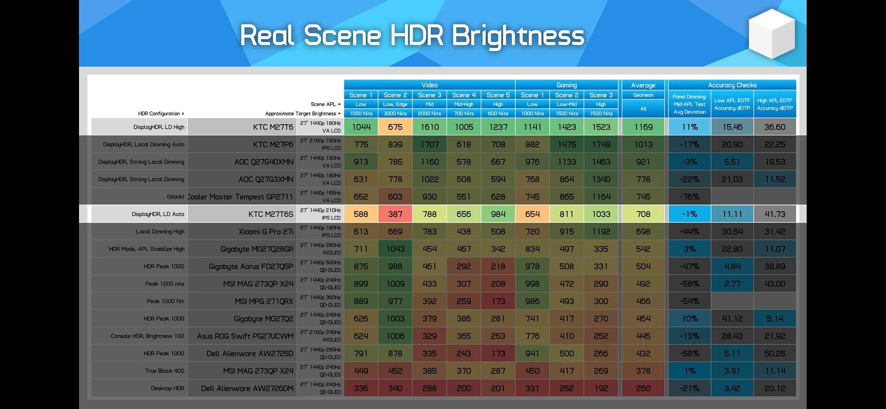886x409 pixels.
Task: Click the "700 Nits" target brightness header
Action: pos(464,114)
